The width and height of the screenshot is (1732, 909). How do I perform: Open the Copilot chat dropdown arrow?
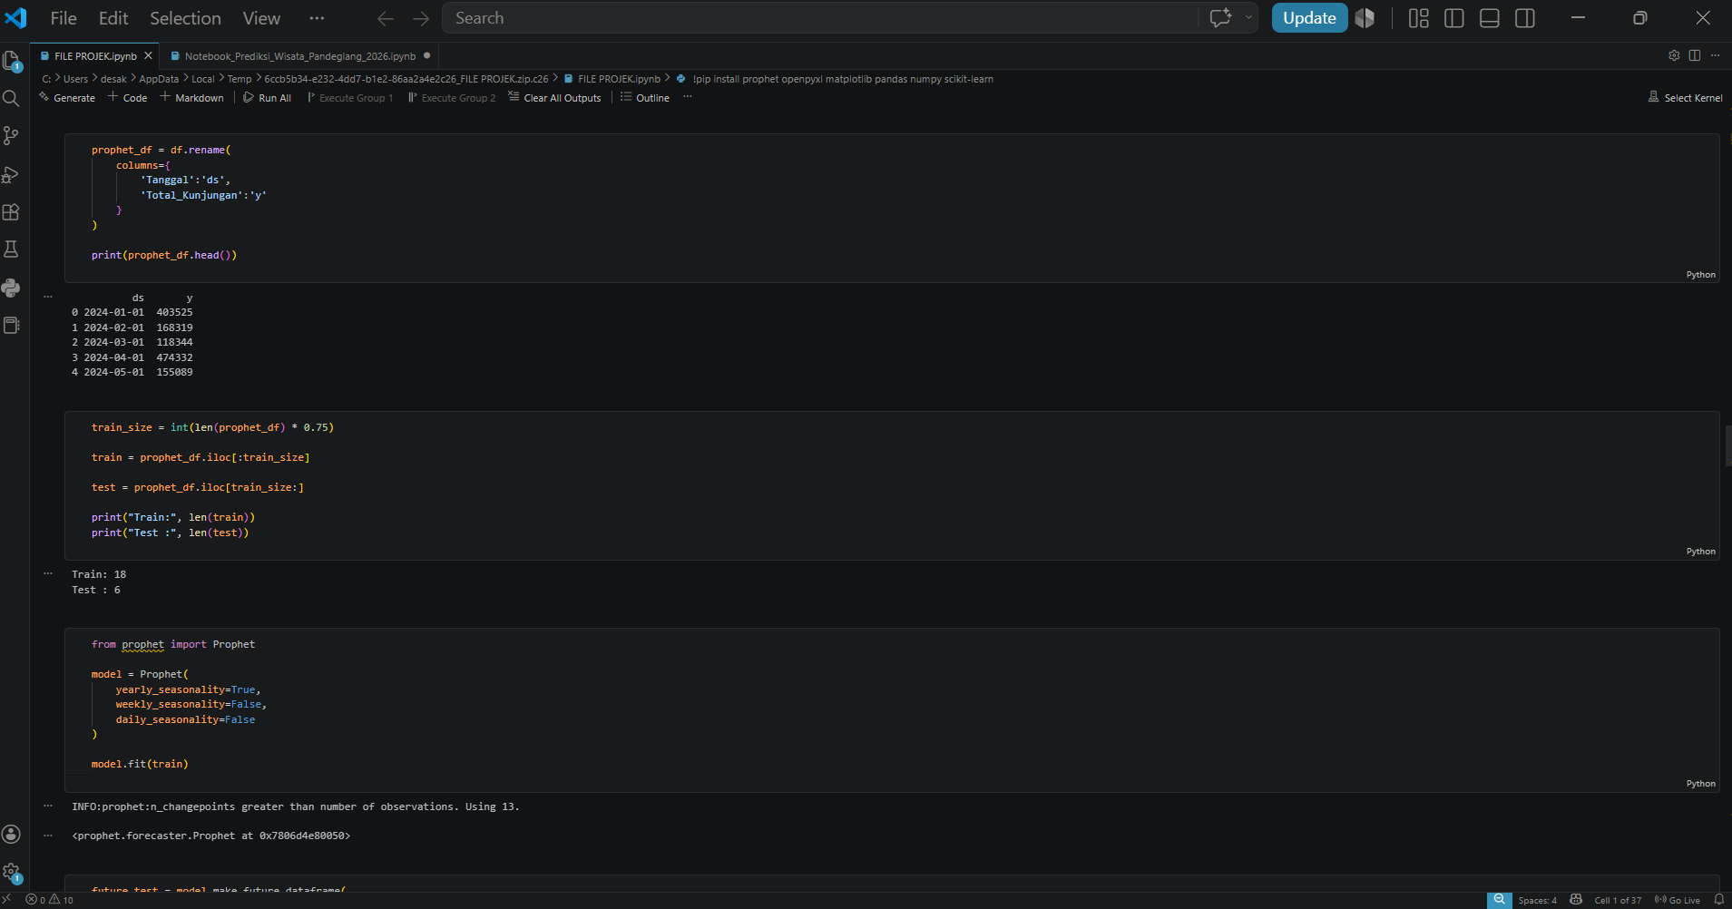click(x=1248, y=18)
